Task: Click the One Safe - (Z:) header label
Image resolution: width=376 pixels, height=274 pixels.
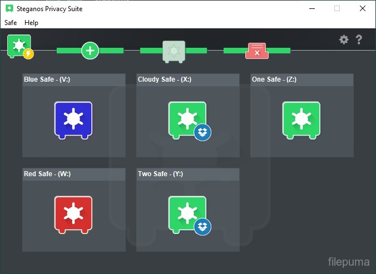Action: (274, 79)
